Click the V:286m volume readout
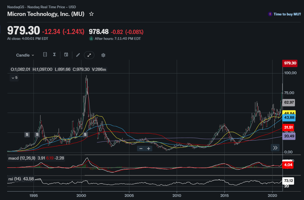 coord(99,69)
